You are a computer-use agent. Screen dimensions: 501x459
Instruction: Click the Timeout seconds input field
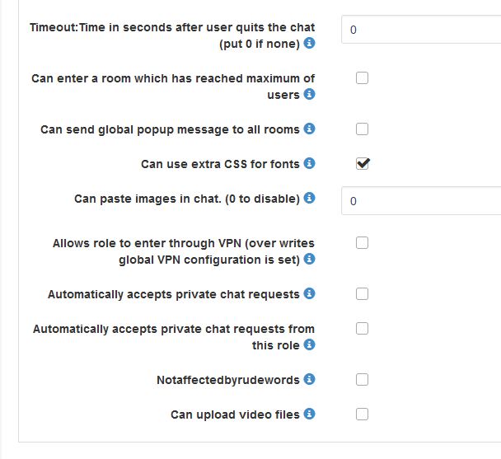coord(420,29)
